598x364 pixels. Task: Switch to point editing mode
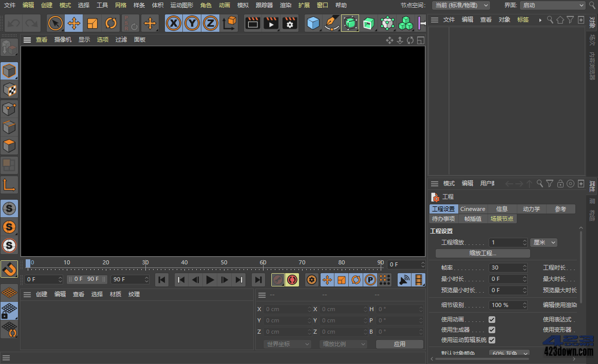[x=9, y=108]
